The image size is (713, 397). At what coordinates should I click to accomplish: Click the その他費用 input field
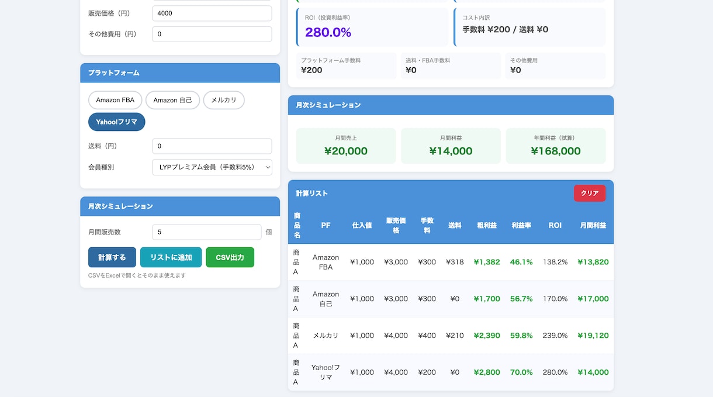point(212,34)
